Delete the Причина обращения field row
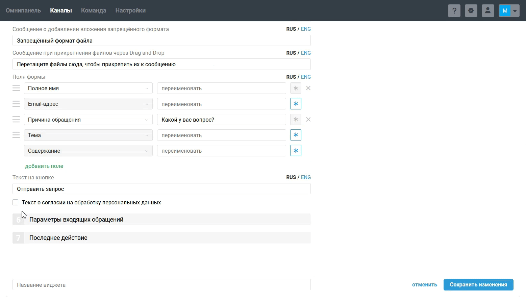Screen dimensions: 526x304 tap(308, 120)
